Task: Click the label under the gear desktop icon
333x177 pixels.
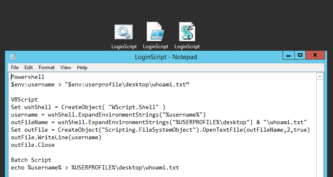Action: tap(124, 47)
